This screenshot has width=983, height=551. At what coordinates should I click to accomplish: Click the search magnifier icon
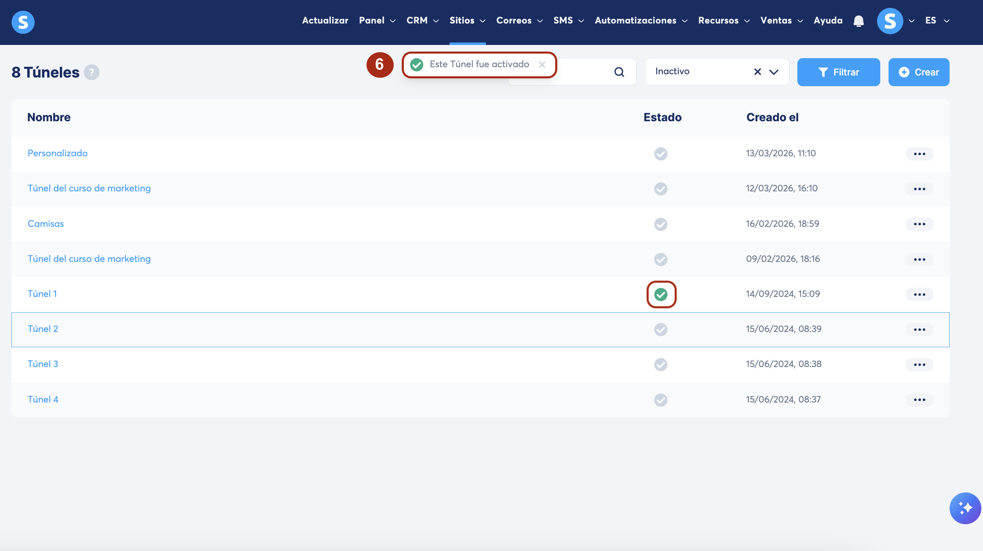pyautogui.click(x=619, y=72)
